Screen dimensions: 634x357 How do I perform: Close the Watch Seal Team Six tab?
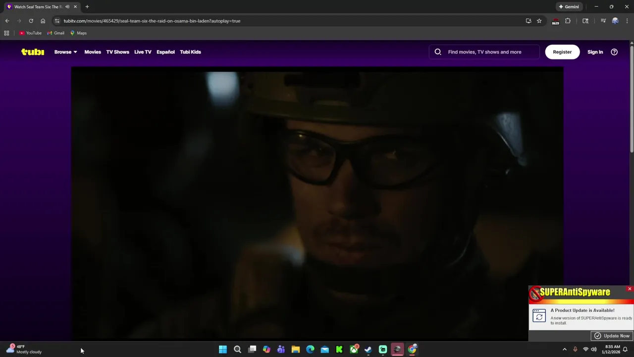[x=75, y=6]
